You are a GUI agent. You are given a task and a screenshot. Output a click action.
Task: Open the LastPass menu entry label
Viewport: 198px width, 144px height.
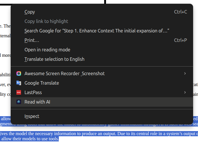pyautogui.click(x=33, y=92)
